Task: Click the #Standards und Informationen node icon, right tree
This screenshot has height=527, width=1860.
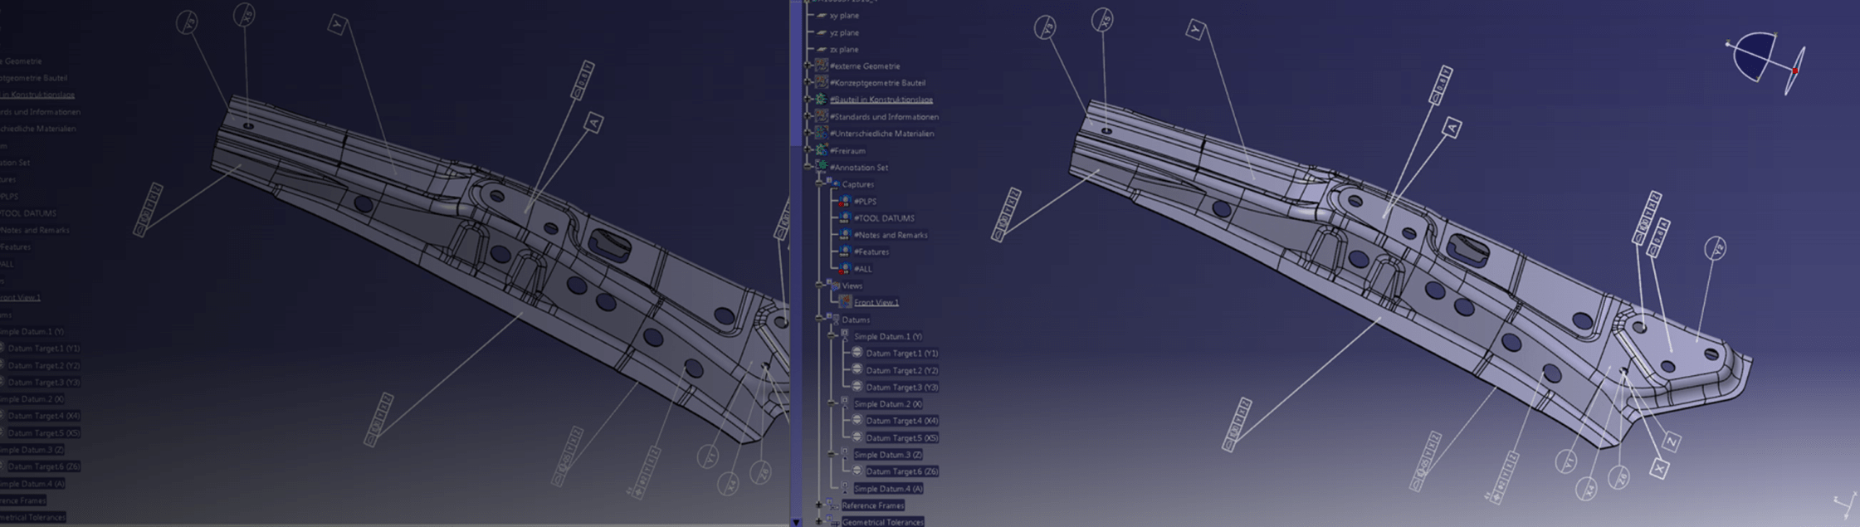Action: (x=822, y=116)
